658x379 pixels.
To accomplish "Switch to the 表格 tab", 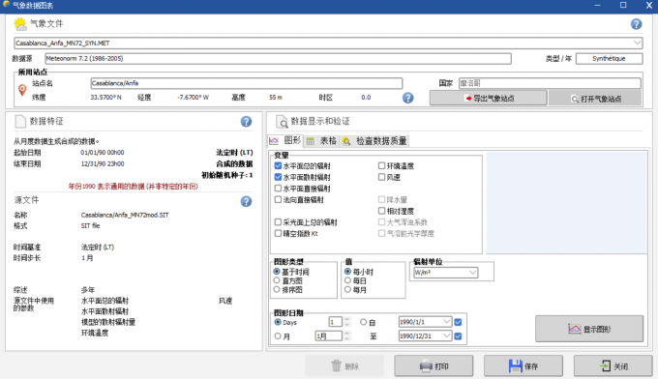I will (321, 141).
